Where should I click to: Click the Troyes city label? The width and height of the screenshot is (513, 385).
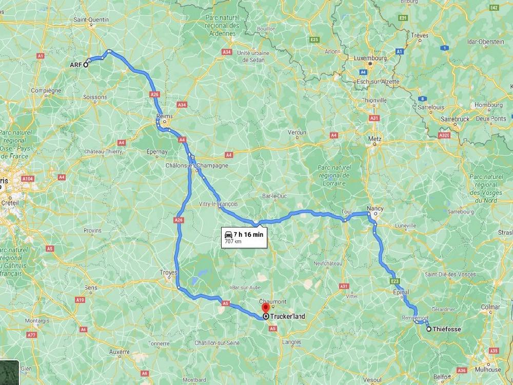[168, 272]
